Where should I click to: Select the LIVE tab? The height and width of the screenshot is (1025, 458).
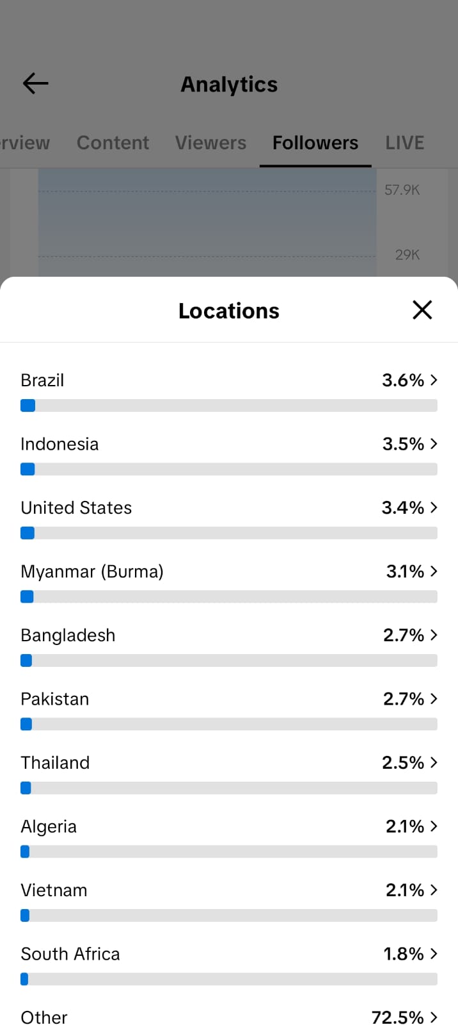click(x=404, y=142)
